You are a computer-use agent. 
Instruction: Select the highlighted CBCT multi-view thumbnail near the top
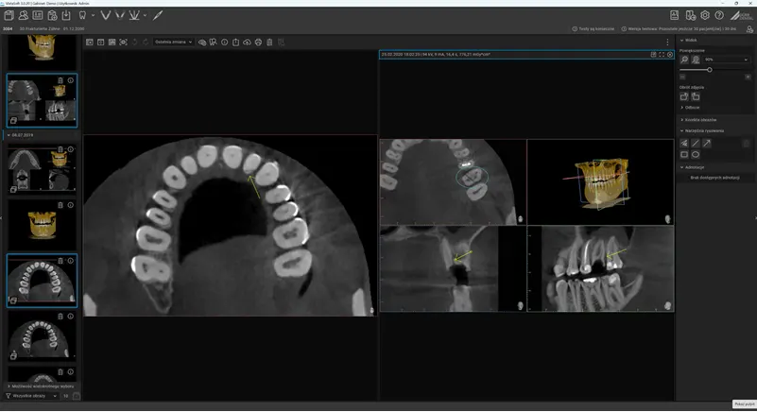(x=42, y=100)
